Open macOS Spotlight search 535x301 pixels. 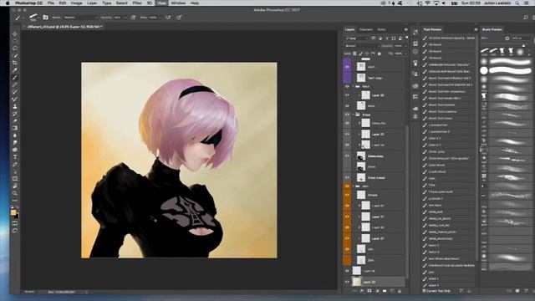point(517,3)
